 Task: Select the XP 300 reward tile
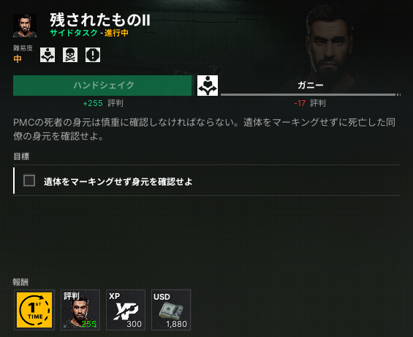126,310
